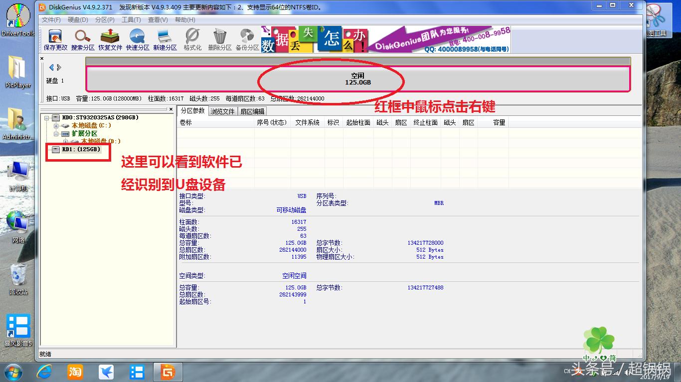Select the 格式化 (Format) toolbar icon
The height and width of the screenshot is (382, 681).
191,39
